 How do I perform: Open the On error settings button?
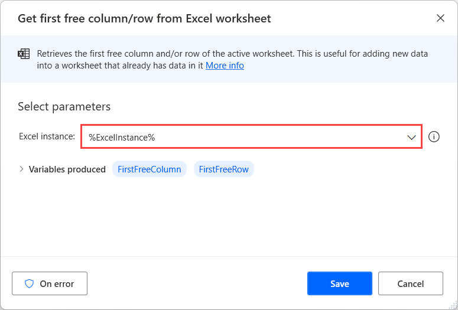point(50,283)
